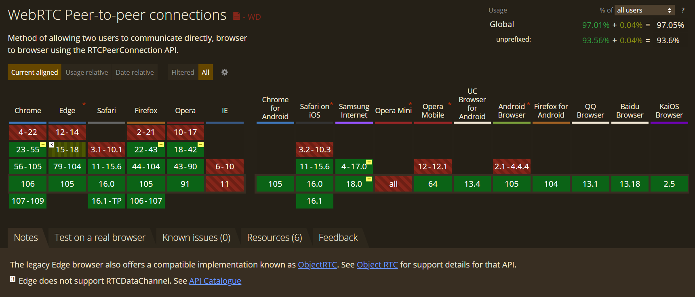Select KaiOS Browser 2.5 cell
The image size is (695, 297).
pos(669,184)
